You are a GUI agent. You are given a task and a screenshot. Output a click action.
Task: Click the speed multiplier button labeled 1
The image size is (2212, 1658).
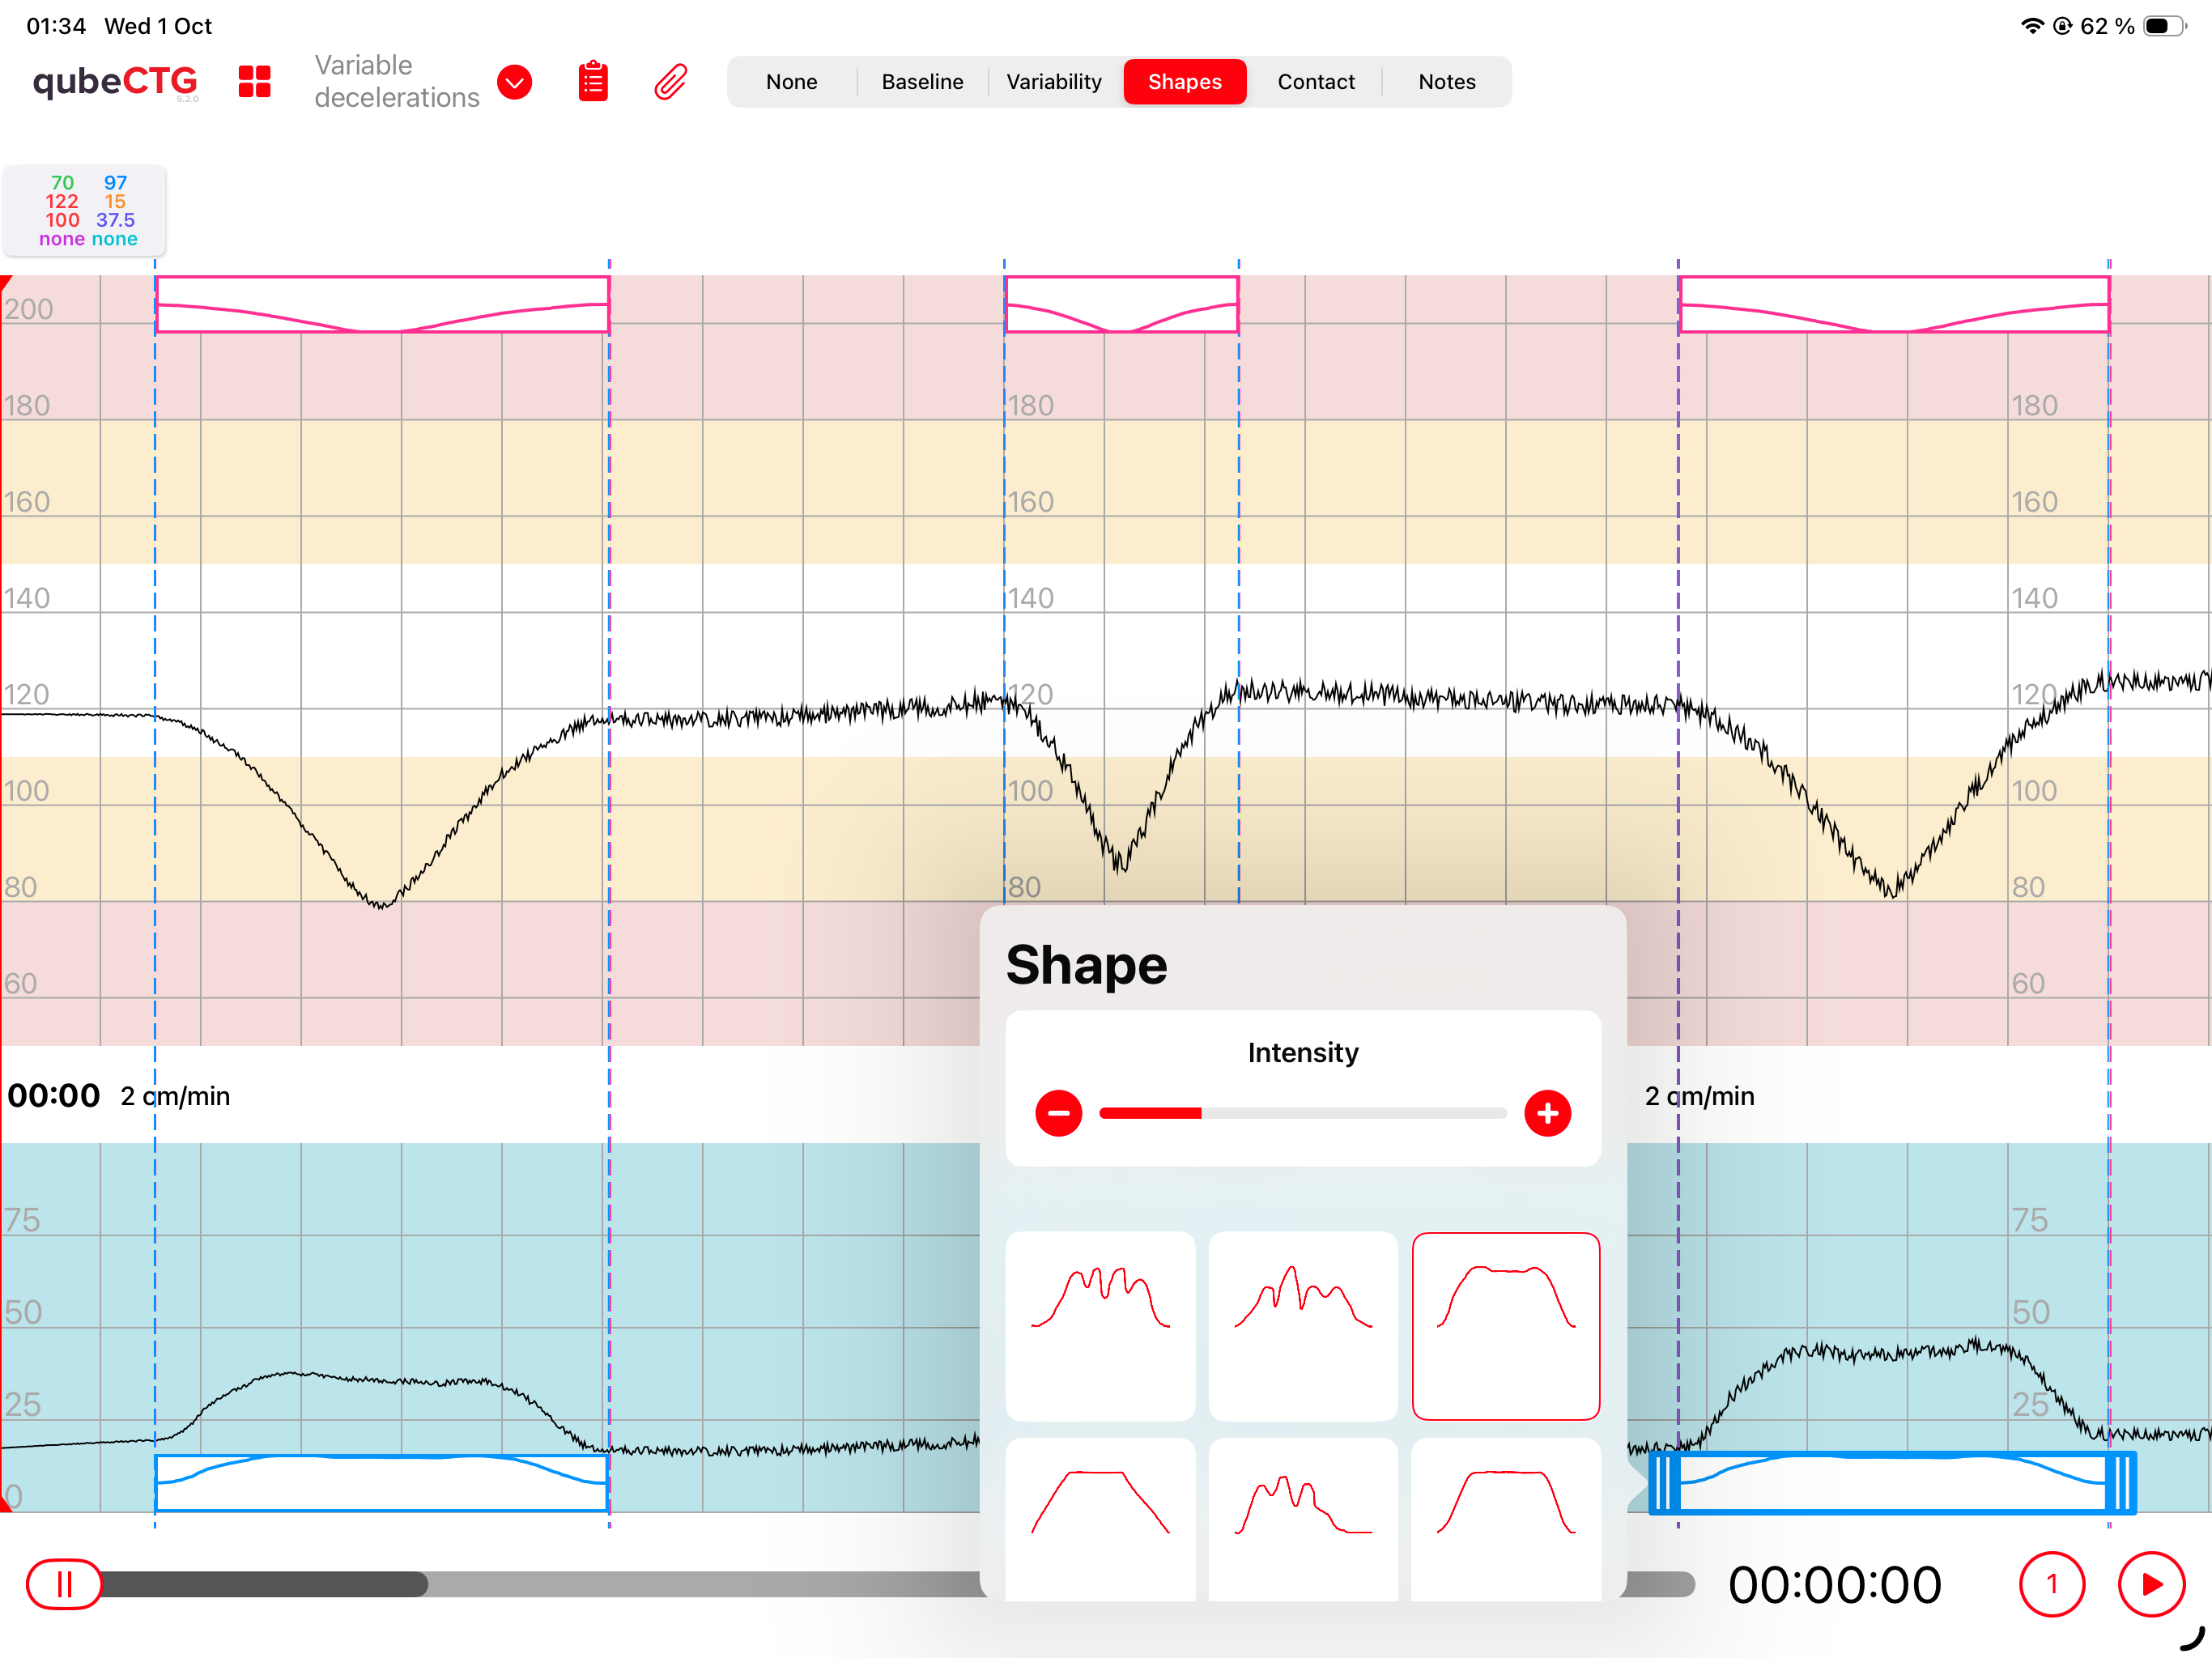2051,1584
